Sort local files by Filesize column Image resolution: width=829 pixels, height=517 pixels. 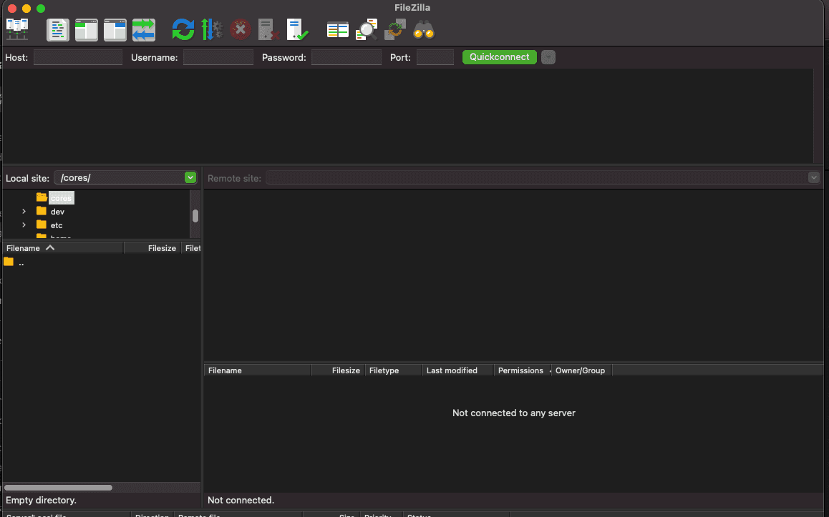pos(152,248)
